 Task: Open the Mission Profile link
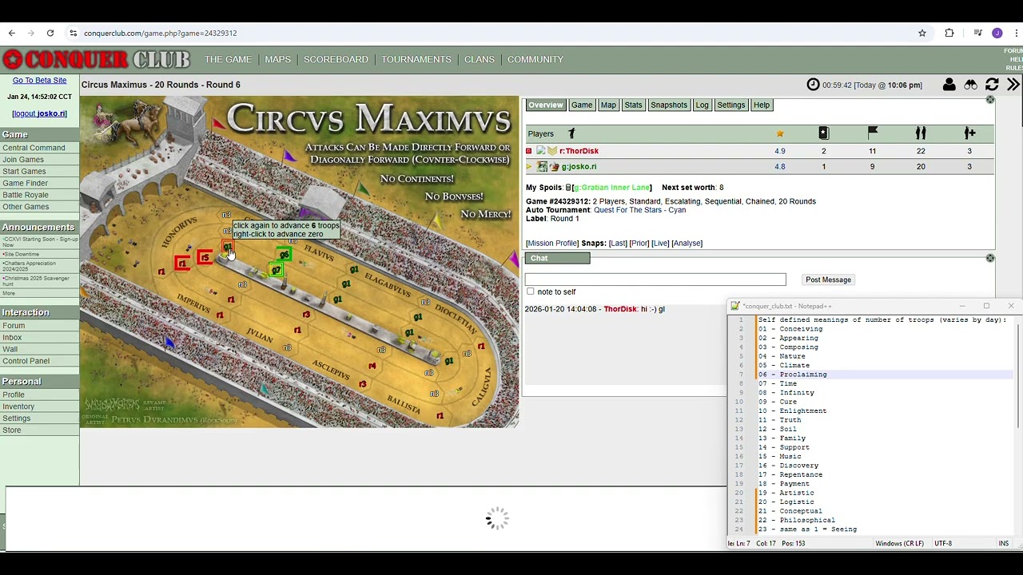[552, 244]
